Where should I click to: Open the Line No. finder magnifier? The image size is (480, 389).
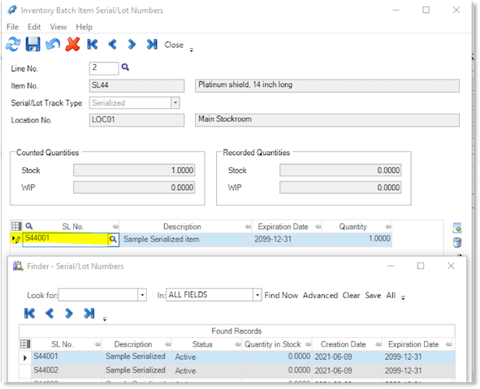(x=125, y=67)
